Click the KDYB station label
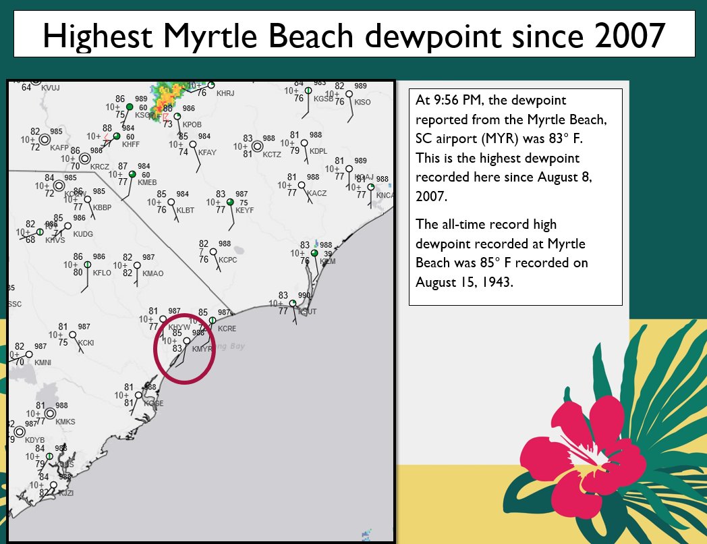The width and height of the screenshot is (707, 544). 34,440
